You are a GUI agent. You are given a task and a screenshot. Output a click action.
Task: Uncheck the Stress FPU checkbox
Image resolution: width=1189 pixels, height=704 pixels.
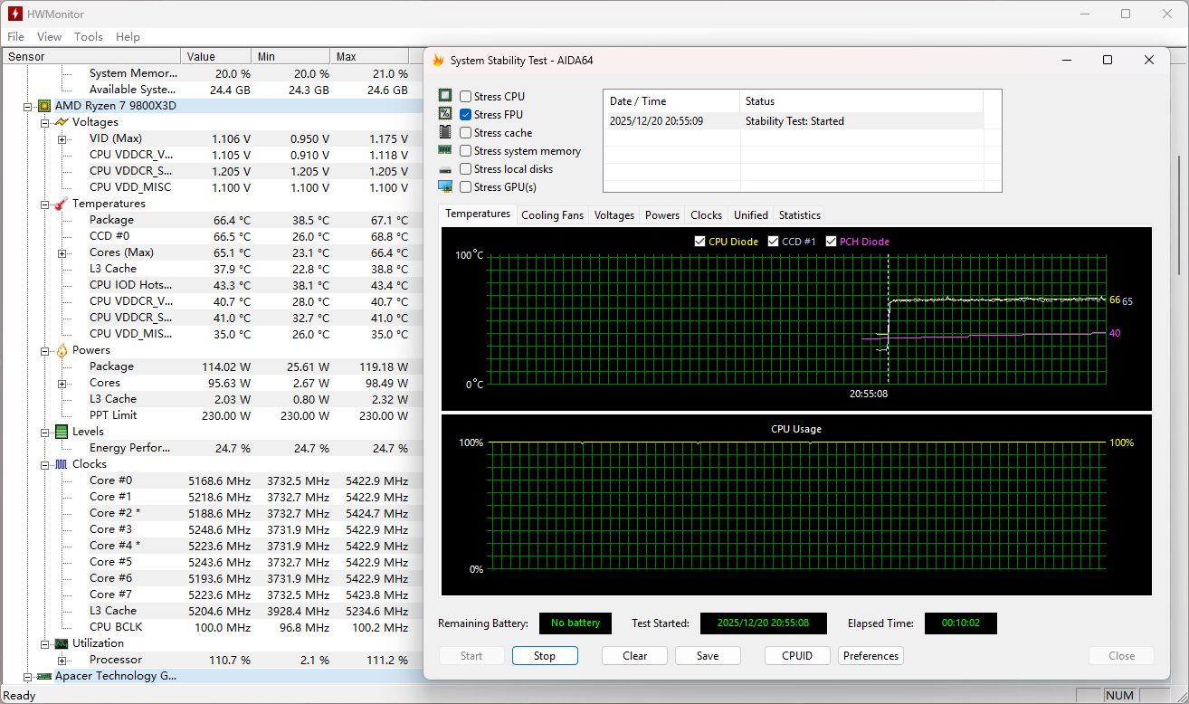tap(465, 115)
